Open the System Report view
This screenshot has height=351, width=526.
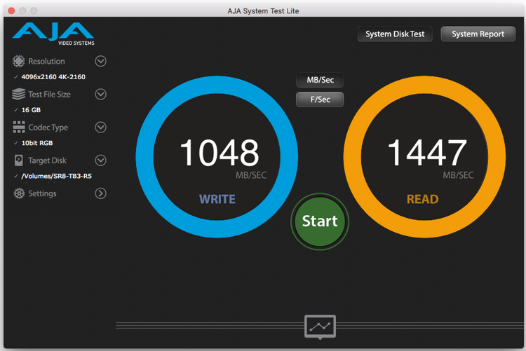tap(478, 34)
